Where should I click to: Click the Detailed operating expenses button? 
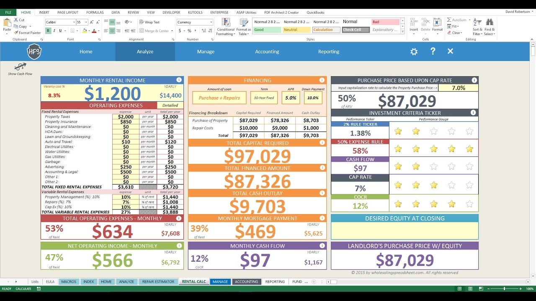[170, 105]
